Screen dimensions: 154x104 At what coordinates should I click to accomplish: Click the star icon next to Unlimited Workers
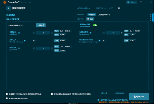click(x=25, y=41)
